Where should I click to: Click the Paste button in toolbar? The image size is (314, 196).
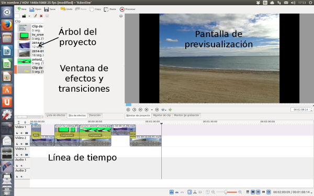pyautogui.click(x=110, y=9)
